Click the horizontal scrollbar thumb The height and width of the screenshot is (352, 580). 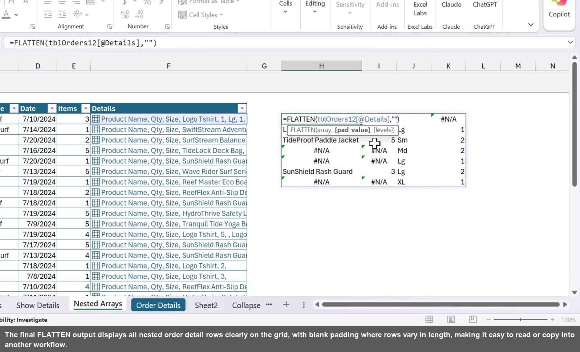441,304
